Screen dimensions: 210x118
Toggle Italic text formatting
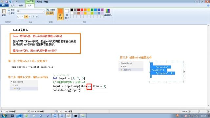pos(30,17)
